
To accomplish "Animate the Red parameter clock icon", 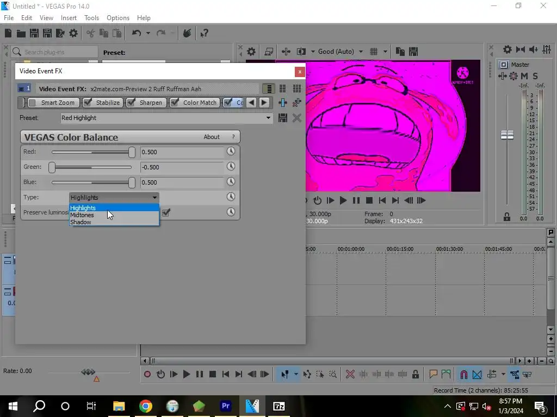I will click(x=231, y=151).
